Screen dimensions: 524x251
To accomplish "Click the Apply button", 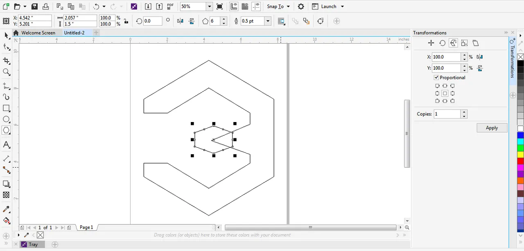I will coord(492,128).
